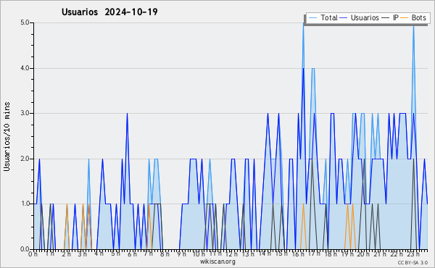This screenshot has height=268, width=435.
Task: Click the '14 h' x-axis label
Action: click(265, 254)
